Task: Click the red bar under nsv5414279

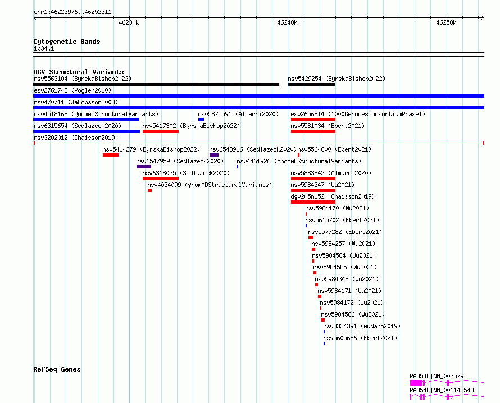Action: tap(111, 155)
